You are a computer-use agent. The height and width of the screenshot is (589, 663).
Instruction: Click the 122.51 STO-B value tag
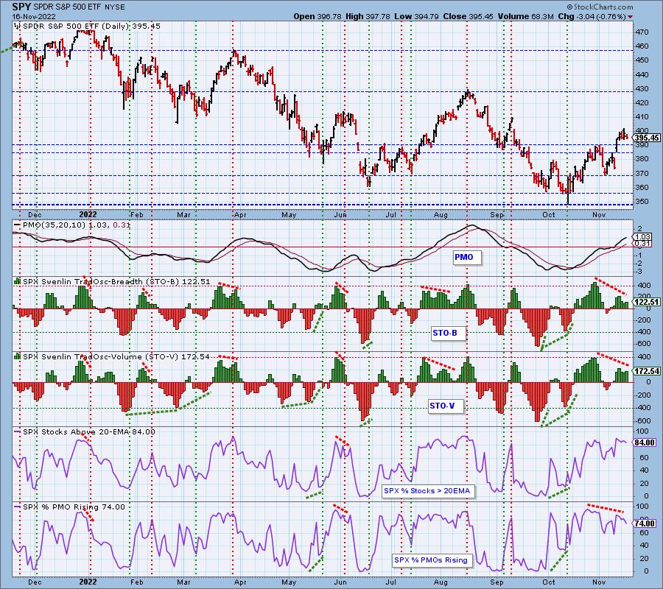click(647, 302)
